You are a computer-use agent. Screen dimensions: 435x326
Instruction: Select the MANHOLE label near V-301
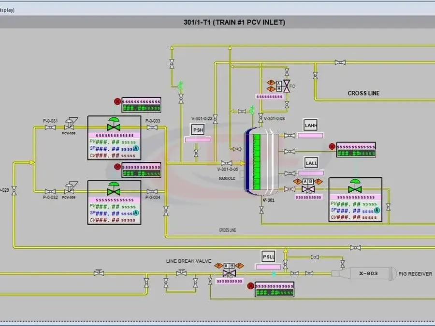click(x=227, y=178)
